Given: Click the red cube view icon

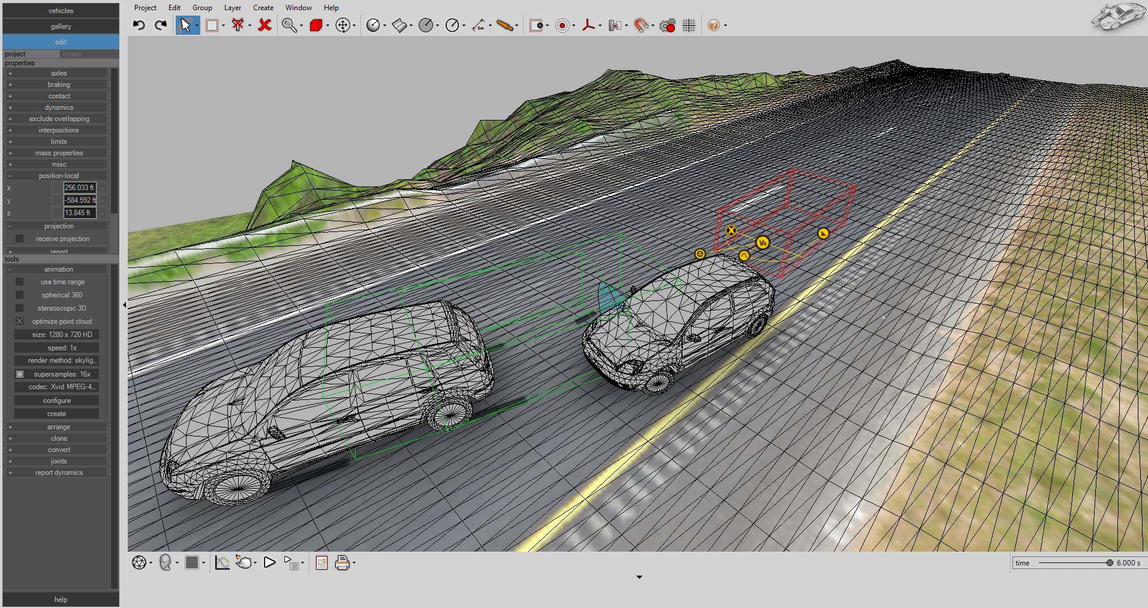Looking at the screenshot, I should pos(316,25).
